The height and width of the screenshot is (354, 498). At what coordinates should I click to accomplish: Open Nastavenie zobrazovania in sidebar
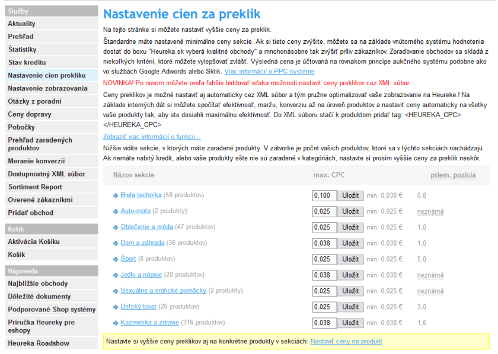click(52, 89)
